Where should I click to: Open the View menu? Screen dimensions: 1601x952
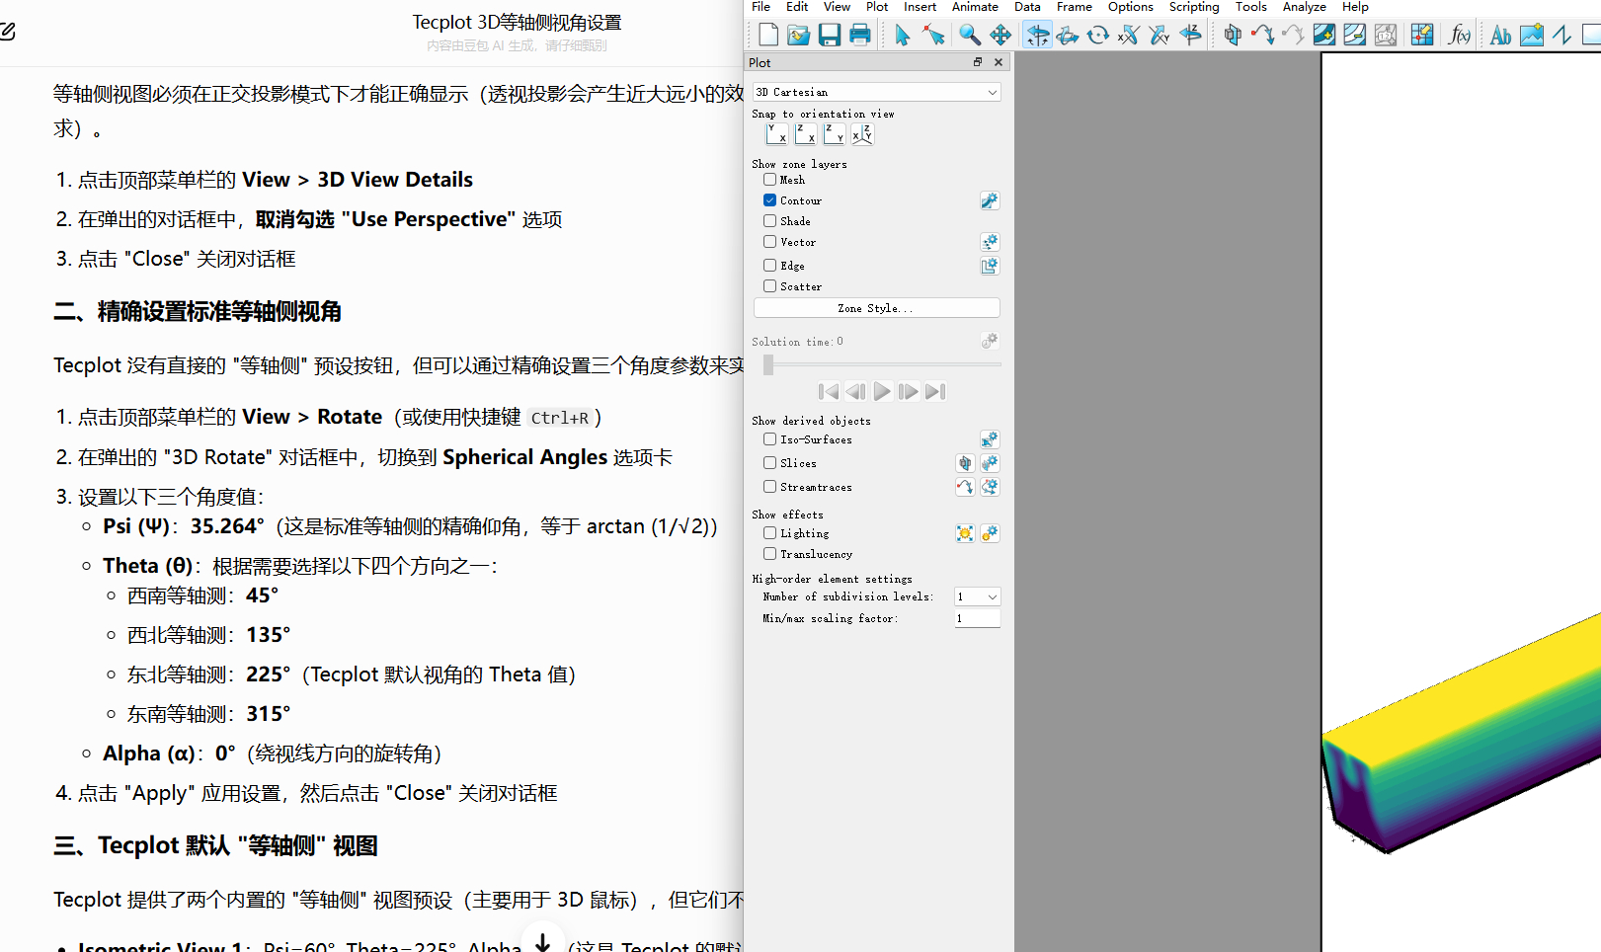(x=837, y=7)
